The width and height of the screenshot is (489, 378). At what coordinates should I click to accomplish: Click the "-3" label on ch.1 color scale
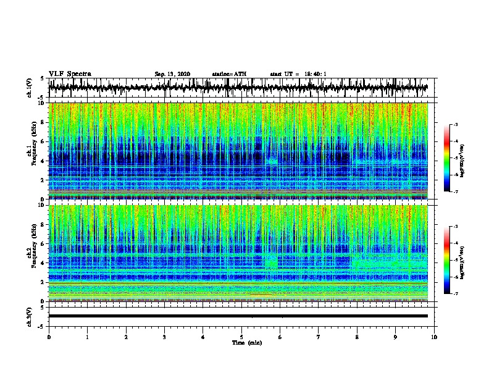[x=456, y=124]
